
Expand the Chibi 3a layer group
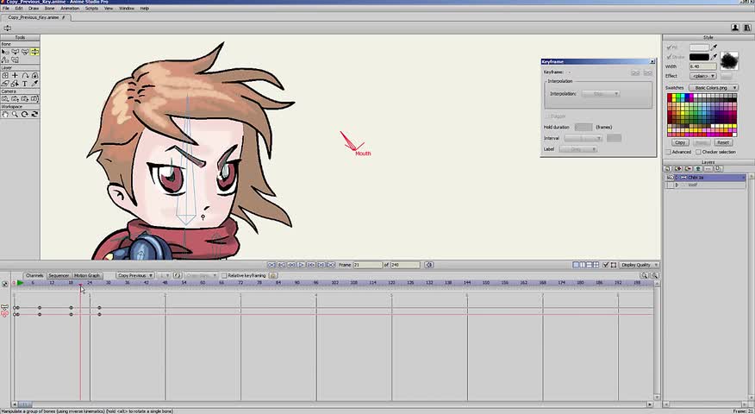677,178
